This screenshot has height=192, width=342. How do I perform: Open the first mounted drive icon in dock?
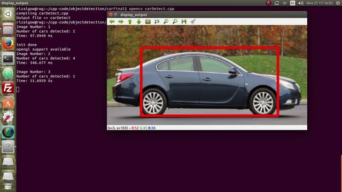pyautogui.click(x=8, y=162)
